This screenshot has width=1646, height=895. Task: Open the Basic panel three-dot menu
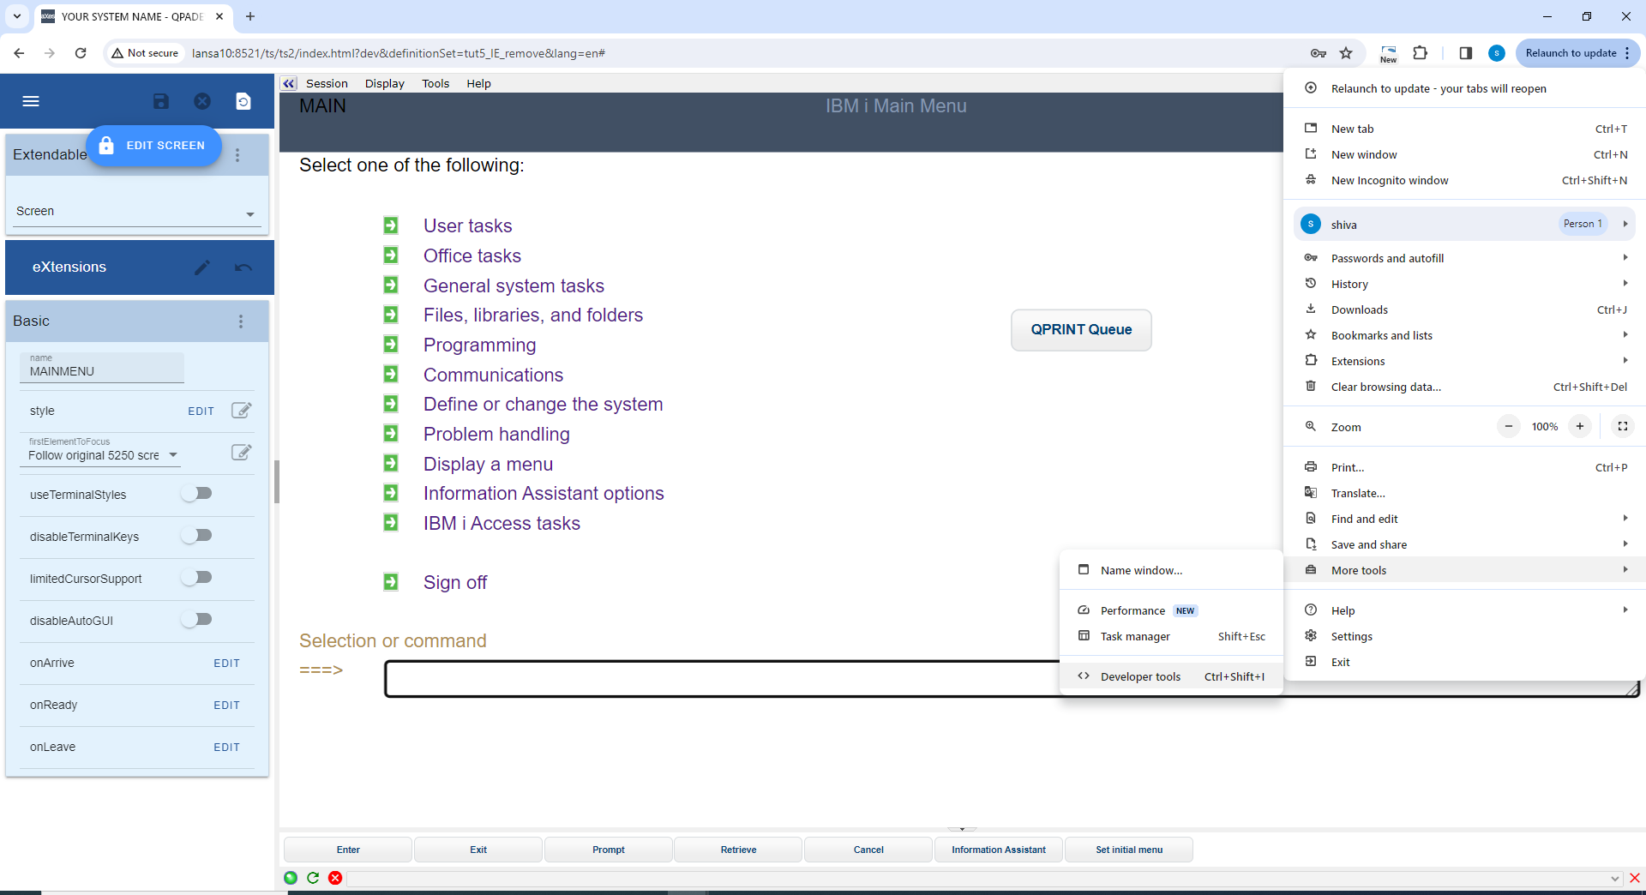click(241, 321)
